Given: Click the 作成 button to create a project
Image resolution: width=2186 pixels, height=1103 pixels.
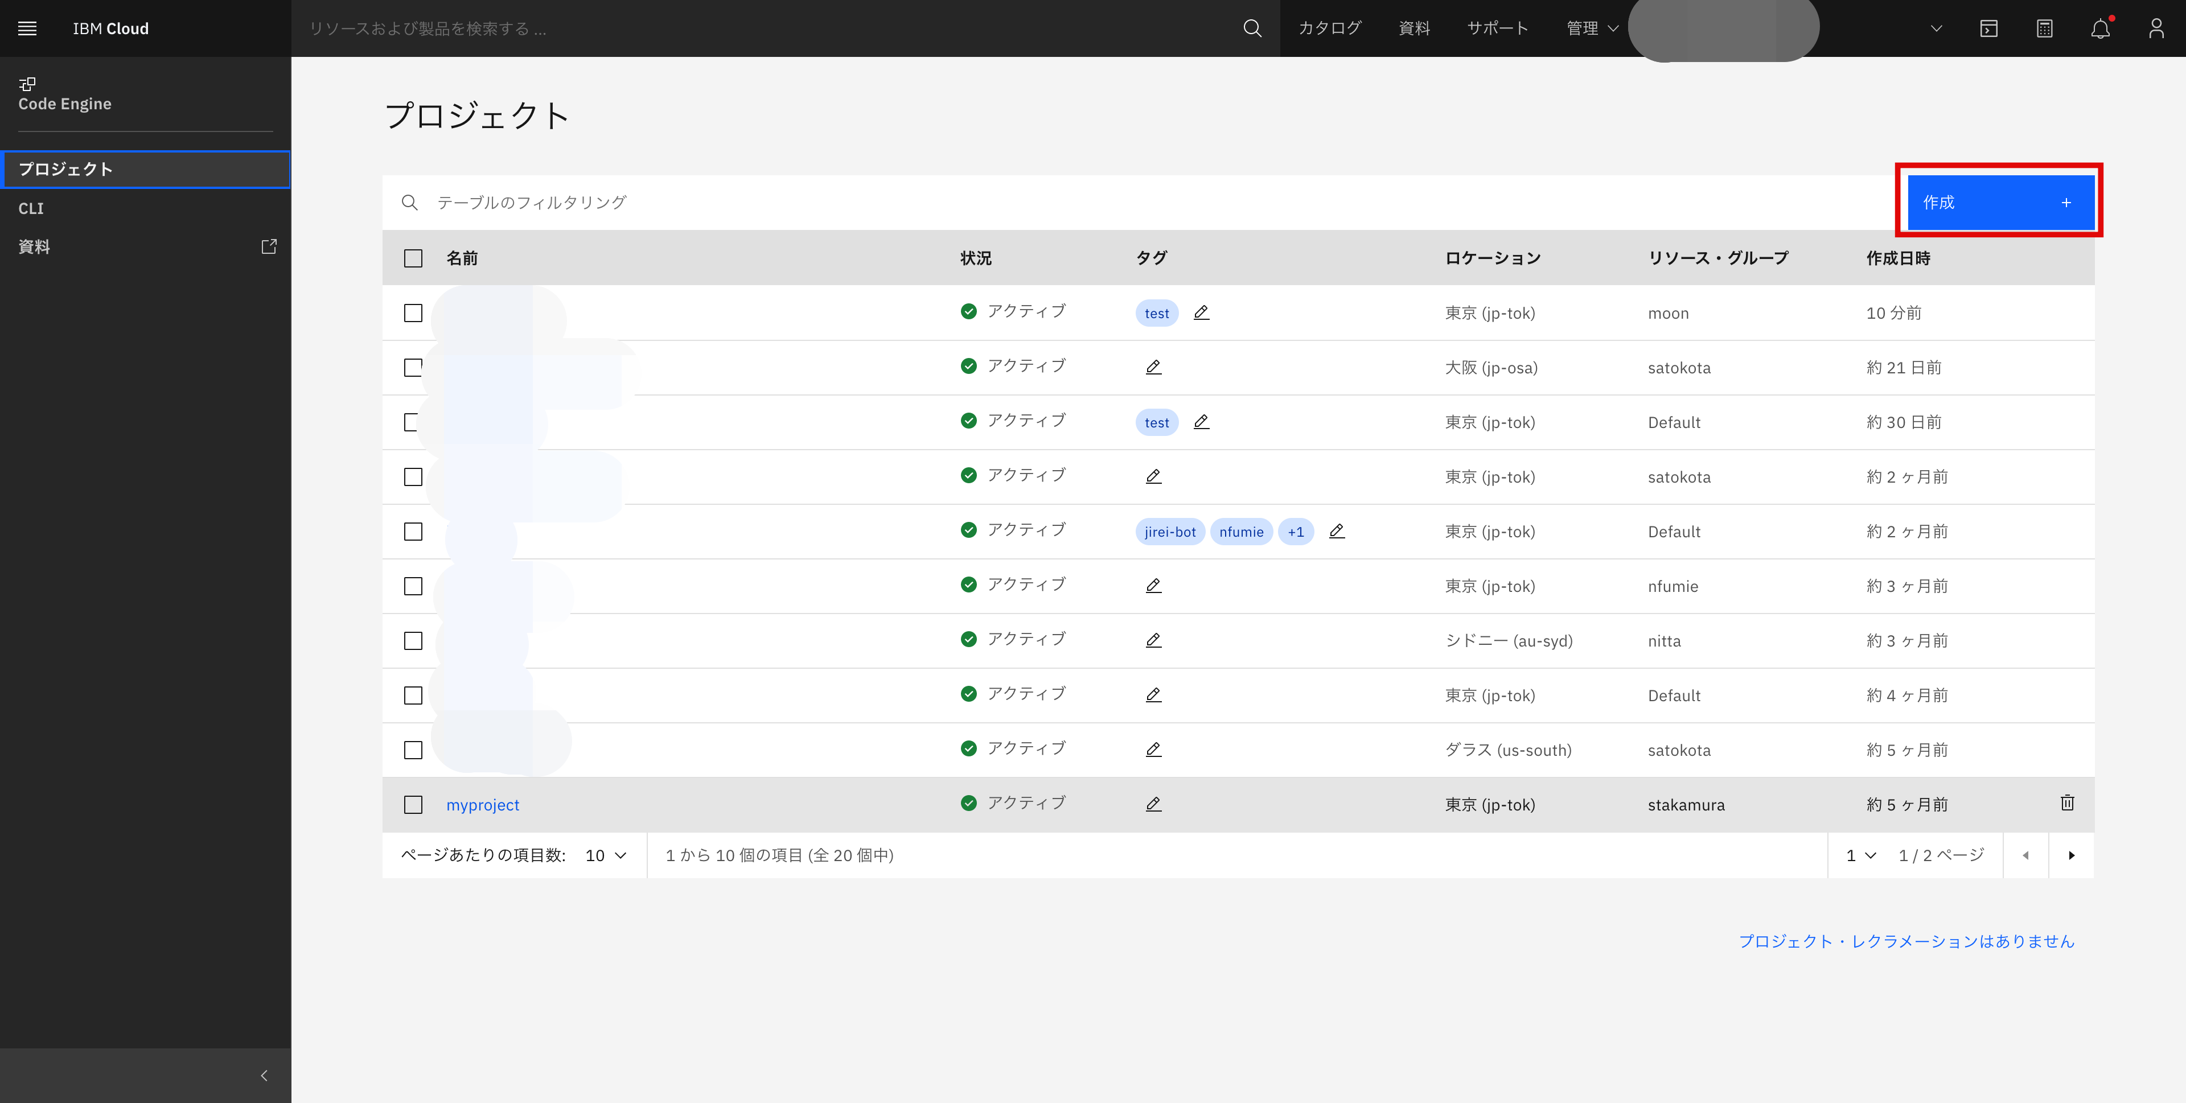Looking at the screenshot, I should (x=1999, y=202).
